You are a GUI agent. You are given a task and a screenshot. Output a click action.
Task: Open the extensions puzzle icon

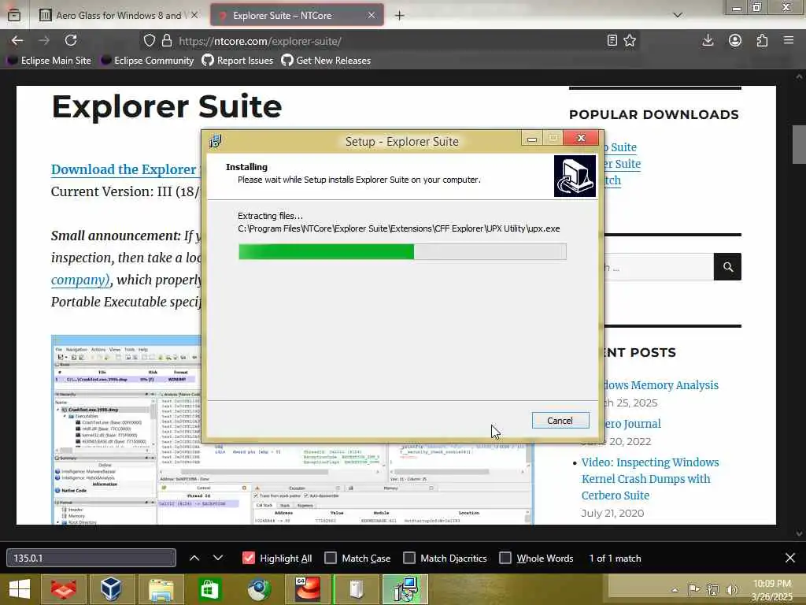(x=762, y=41)
